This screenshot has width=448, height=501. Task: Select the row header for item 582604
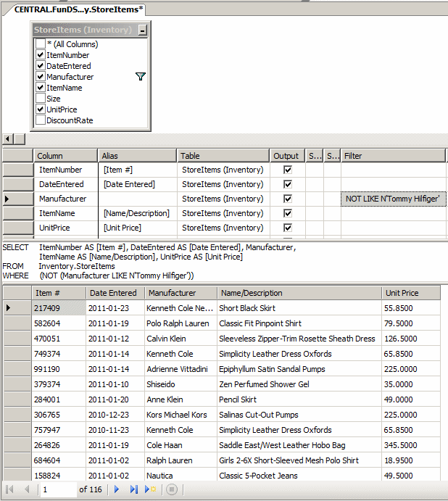(17, 323)
